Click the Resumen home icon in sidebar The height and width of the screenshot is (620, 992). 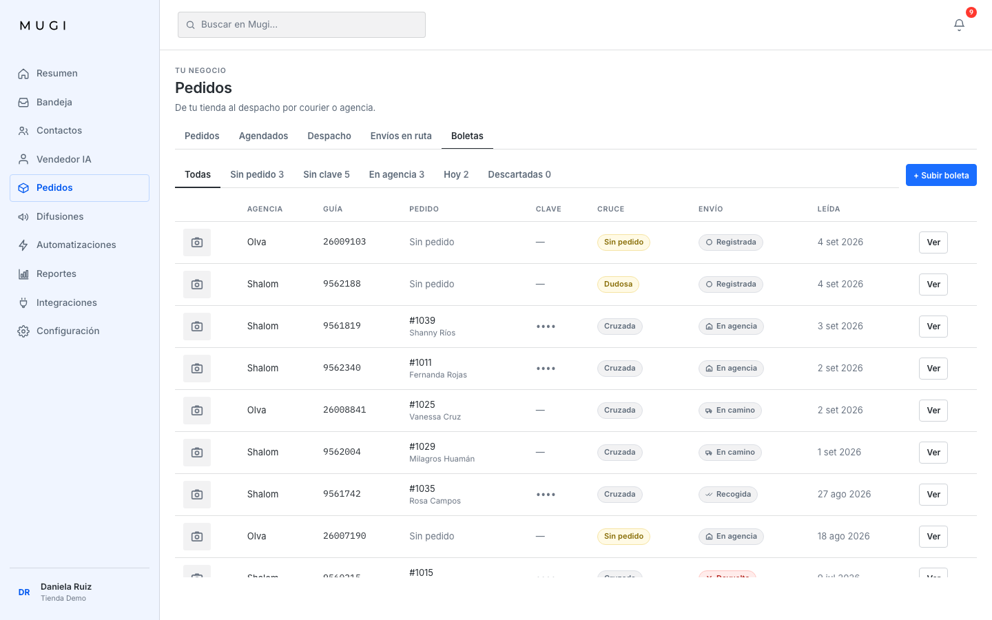coord(23,74)
